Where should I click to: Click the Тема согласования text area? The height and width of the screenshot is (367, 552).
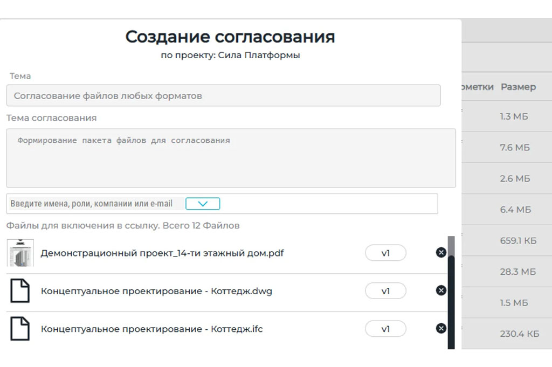[231, 158]
